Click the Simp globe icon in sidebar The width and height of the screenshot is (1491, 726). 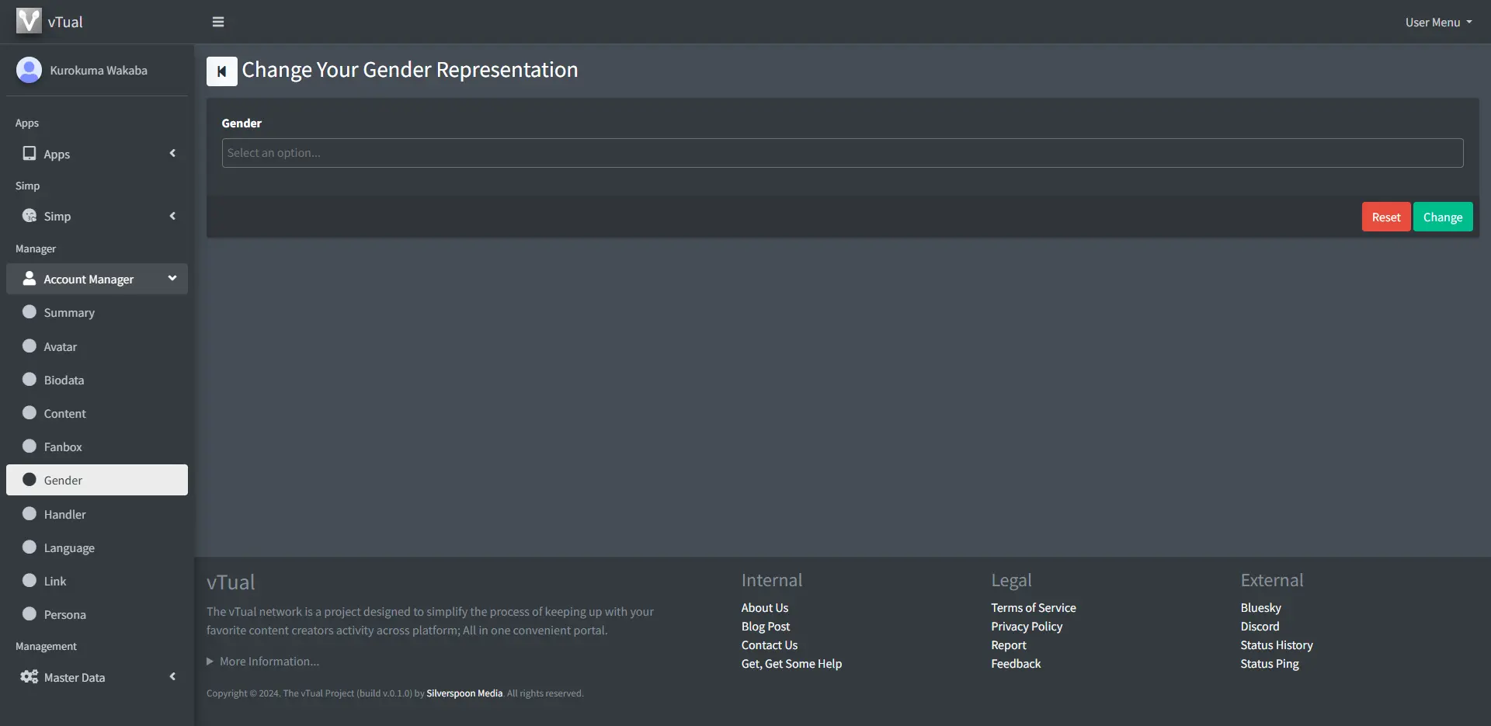[x=30, y=216]
